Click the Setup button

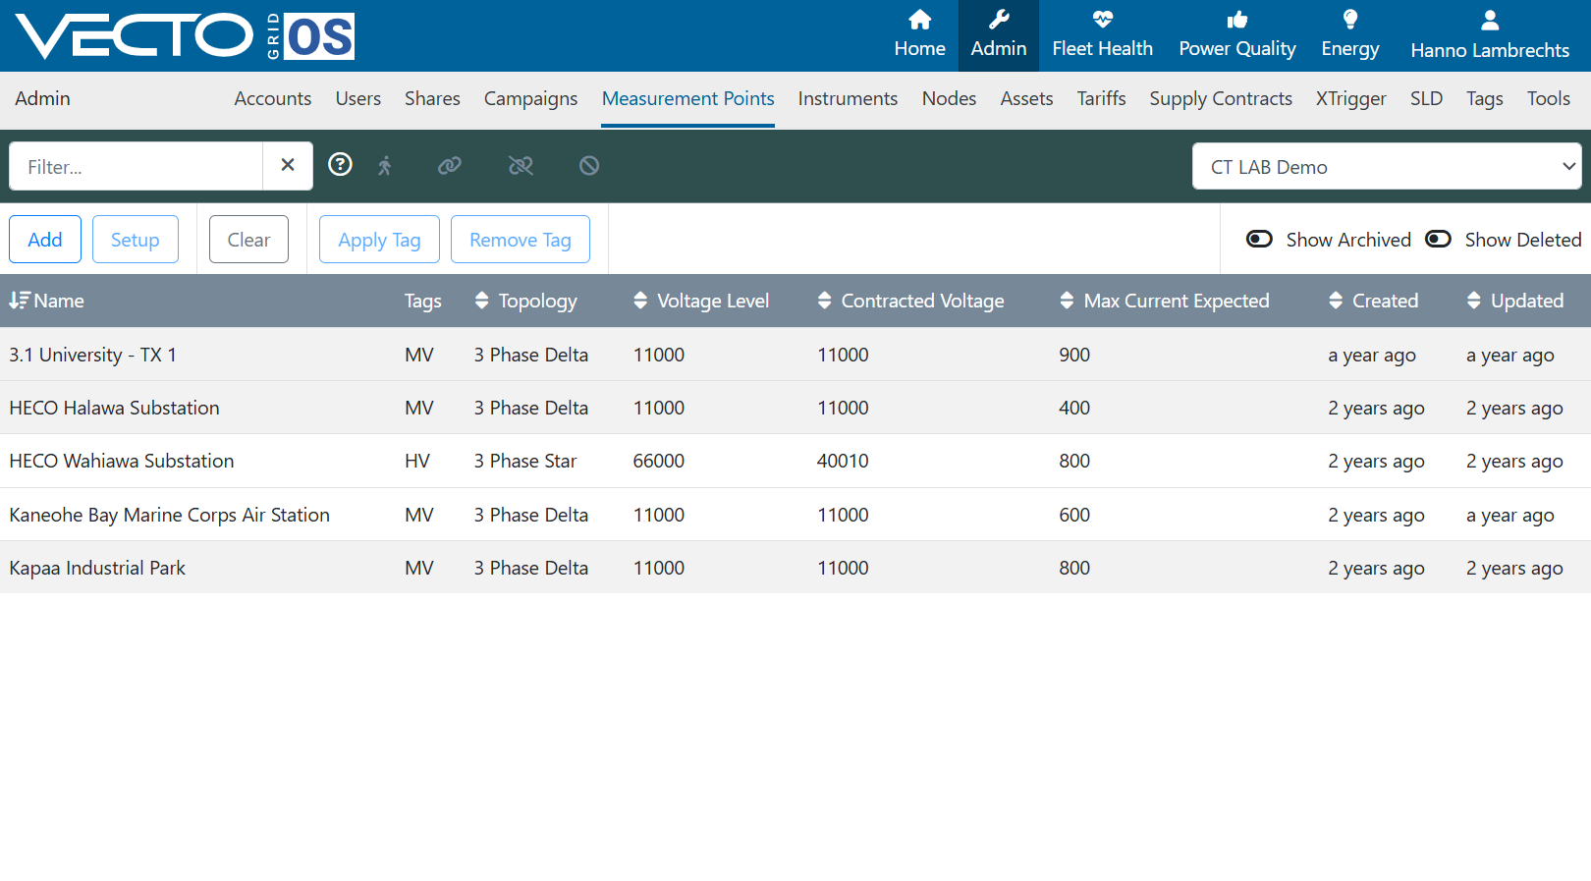coord(136,239)
